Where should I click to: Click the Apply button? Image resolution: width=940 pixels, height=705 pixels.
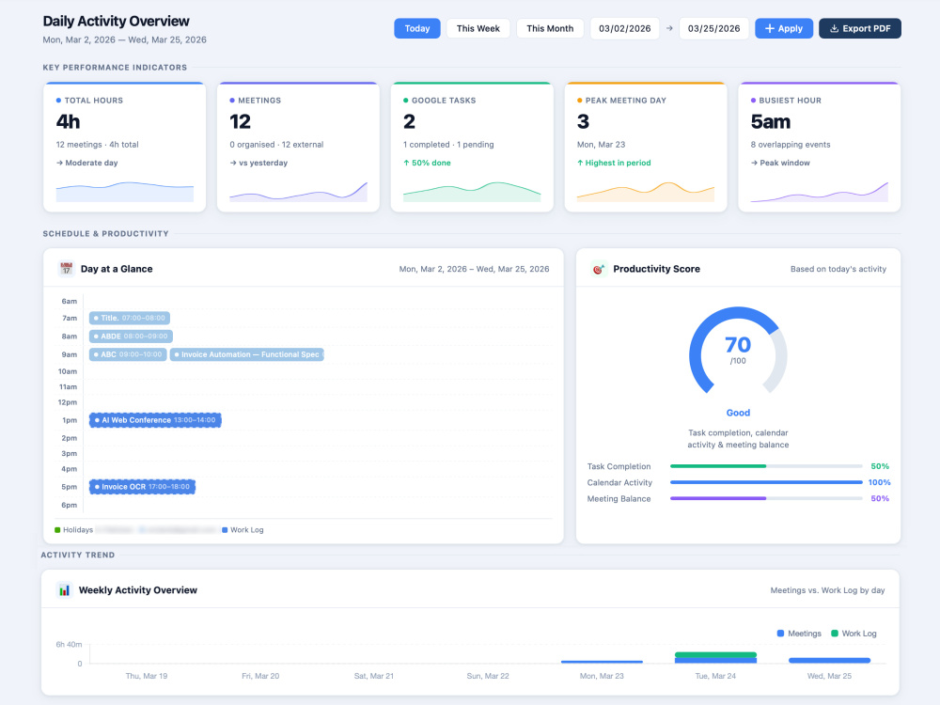click(x=784, y=28)
